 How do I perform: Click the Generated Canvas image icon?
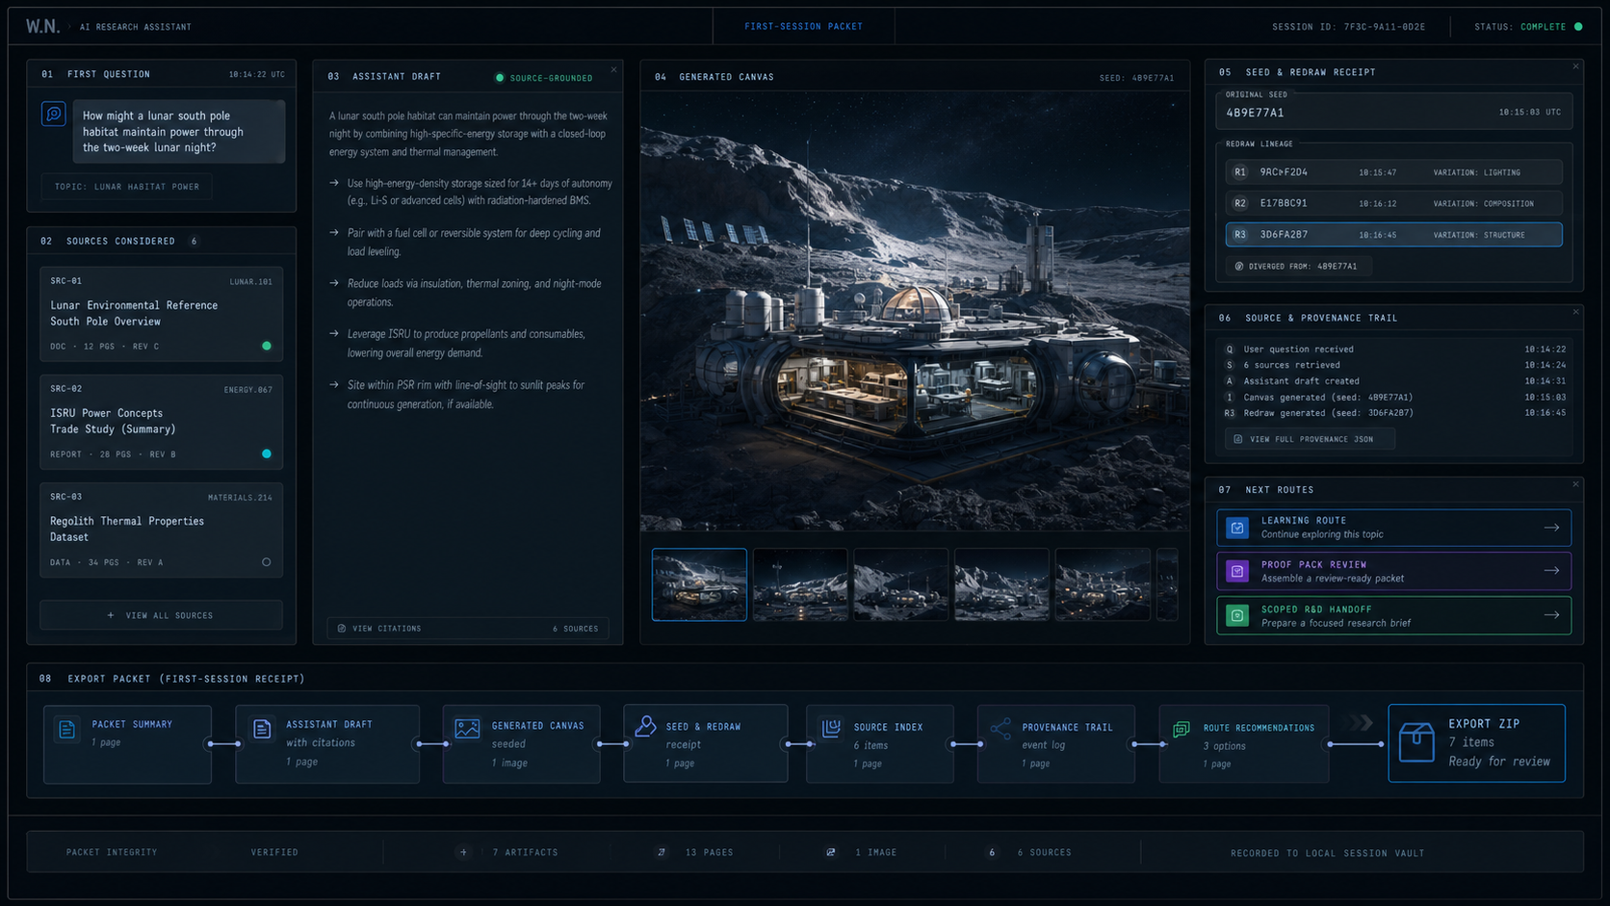[x=467, y=729]
